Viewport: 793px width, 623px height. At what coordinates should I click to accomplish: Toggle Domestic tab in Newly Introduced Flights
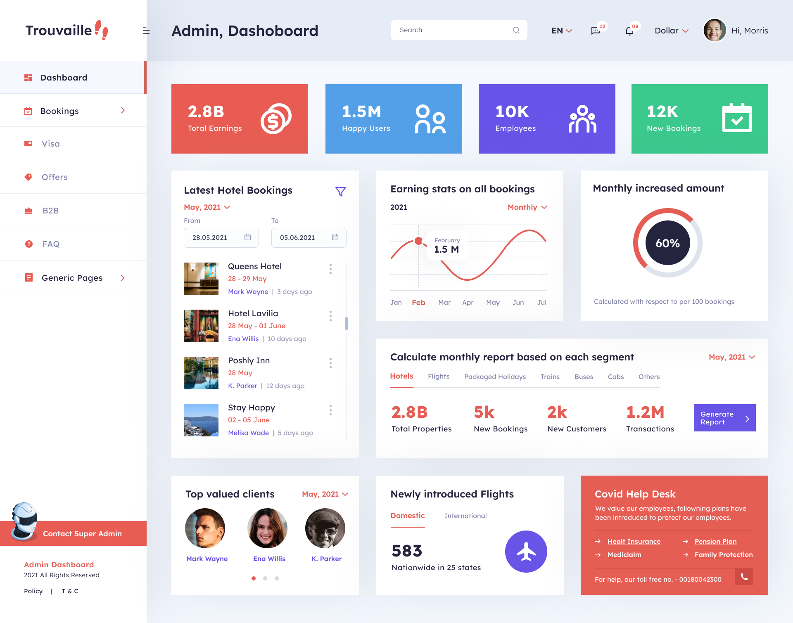click(x=407, y=514)
